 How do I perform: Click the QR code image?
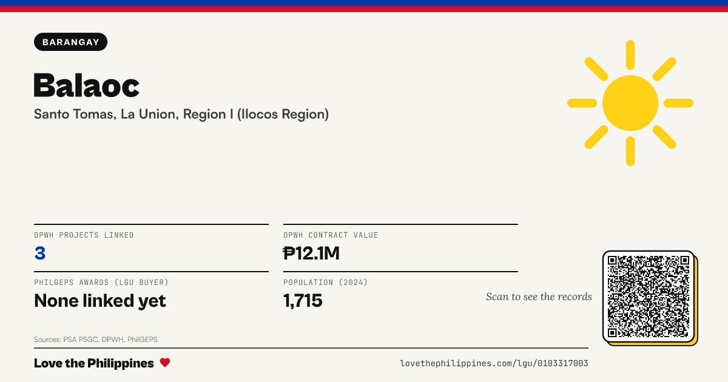tap(649, 297)
